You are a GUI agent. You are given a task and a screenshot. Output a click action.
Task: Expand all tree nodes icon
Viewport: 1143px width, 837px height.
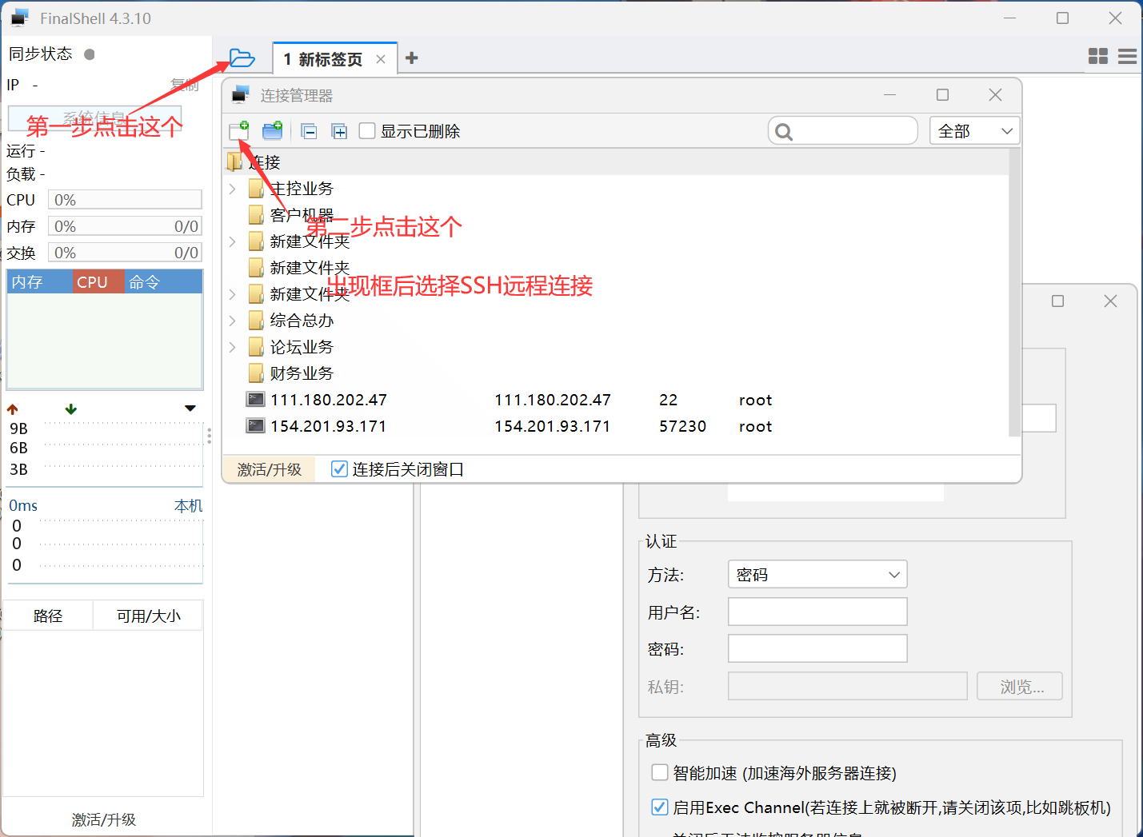point(339,131)
